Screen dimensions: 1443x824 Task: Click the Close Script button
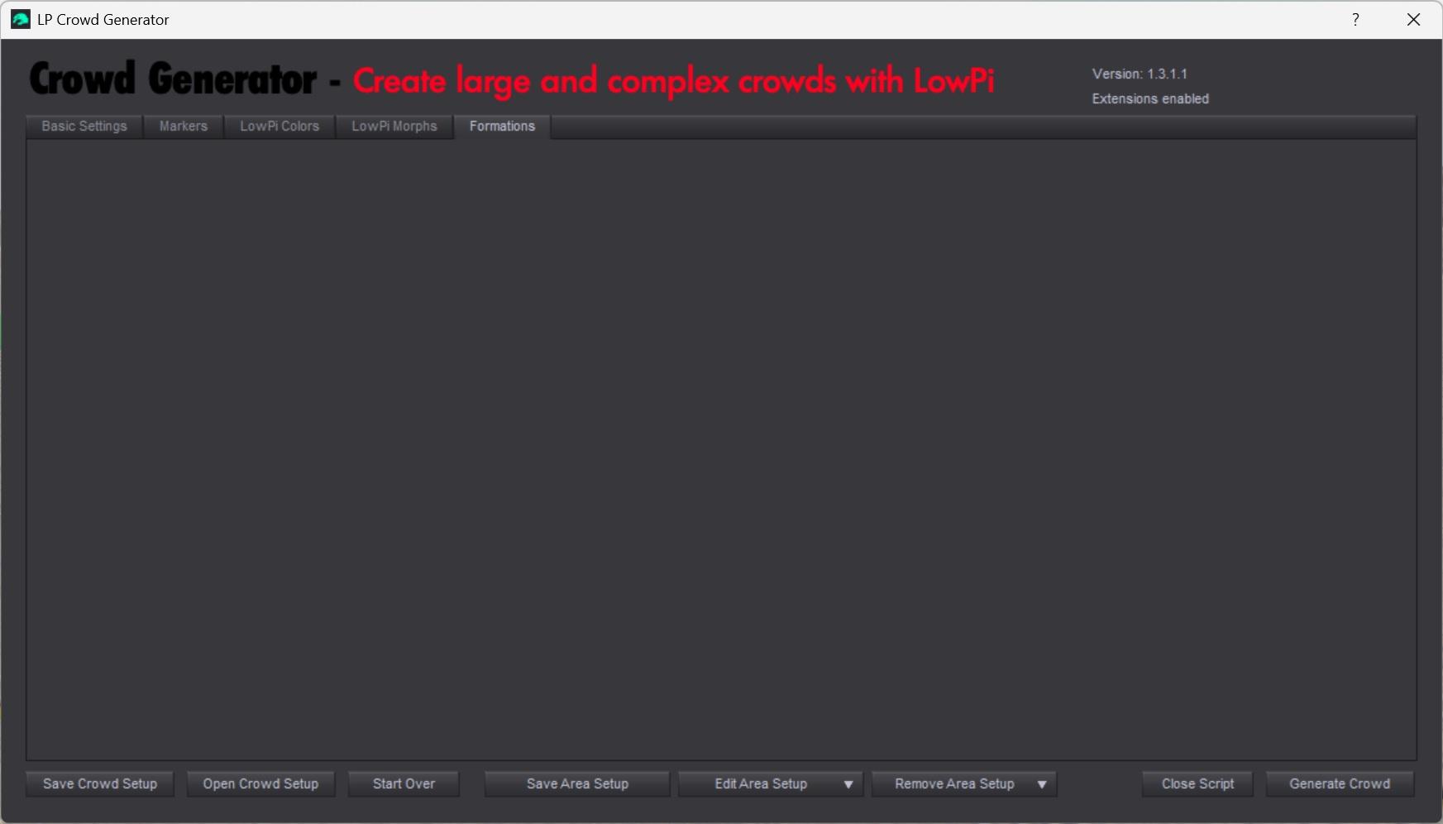[x=1197, y=783]
